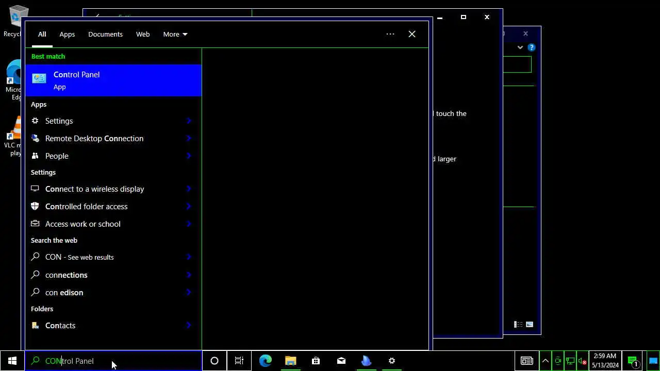The image size is (660, 371).
Task: Click the blue app icon on the taskbar
Action: pyautogui.click(x=366, y=361)
